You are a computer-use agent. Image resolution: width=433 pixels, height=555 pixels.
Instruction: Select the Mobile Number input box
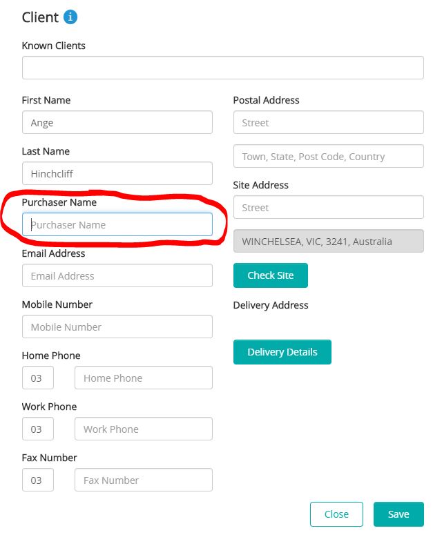[x=117, y=327]
